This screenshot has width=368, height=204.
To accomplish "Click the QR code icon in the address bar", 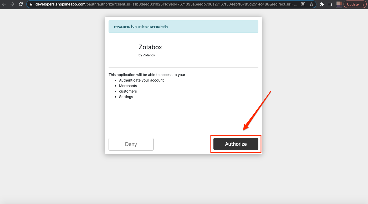I will [303, 4].
